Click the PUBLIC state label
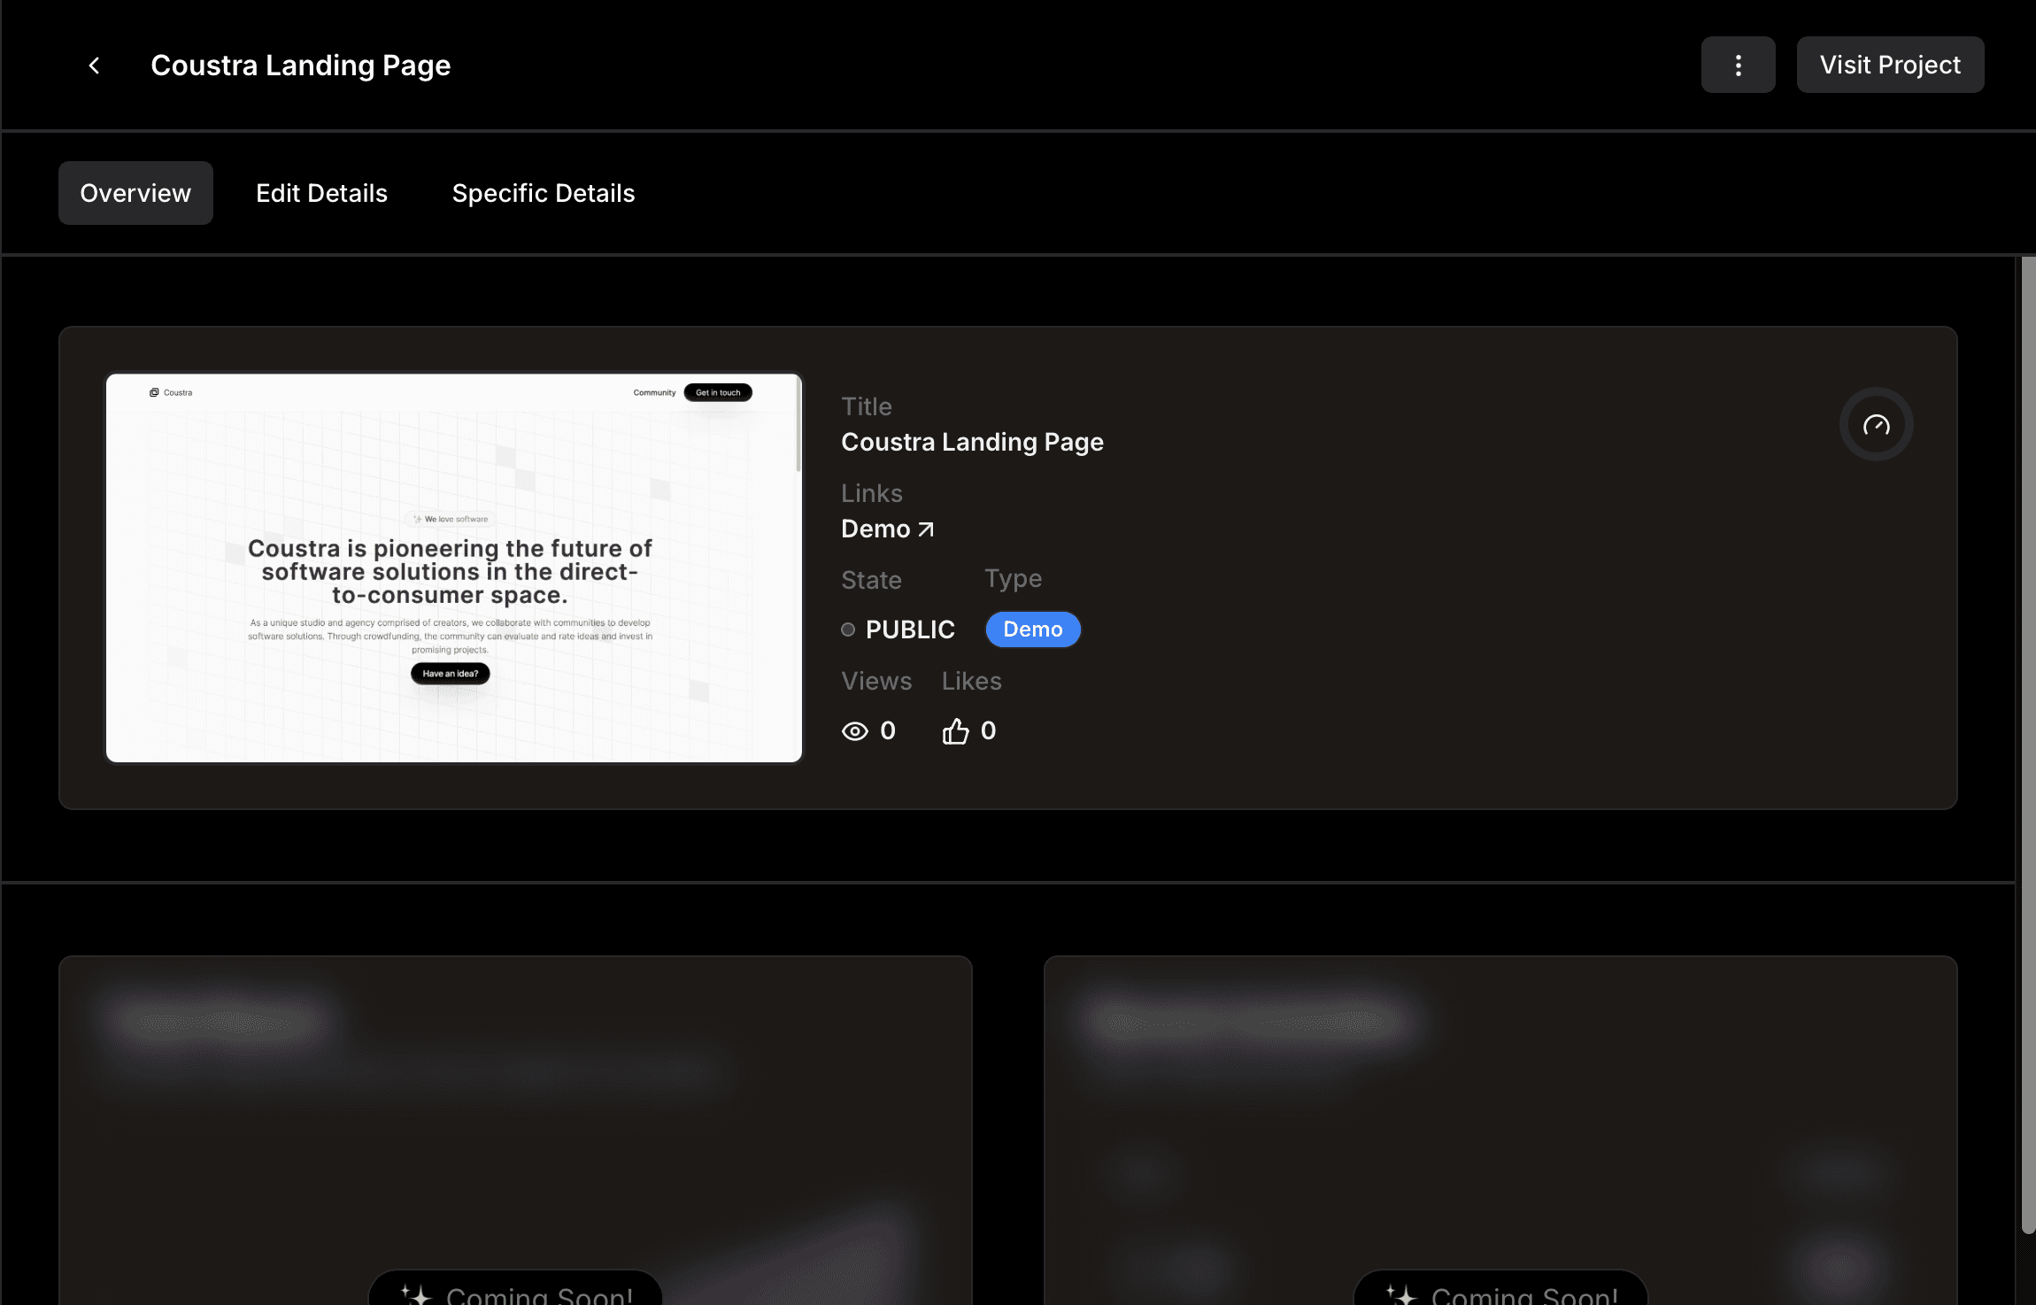The image size is (2036, 1305). 910,629
